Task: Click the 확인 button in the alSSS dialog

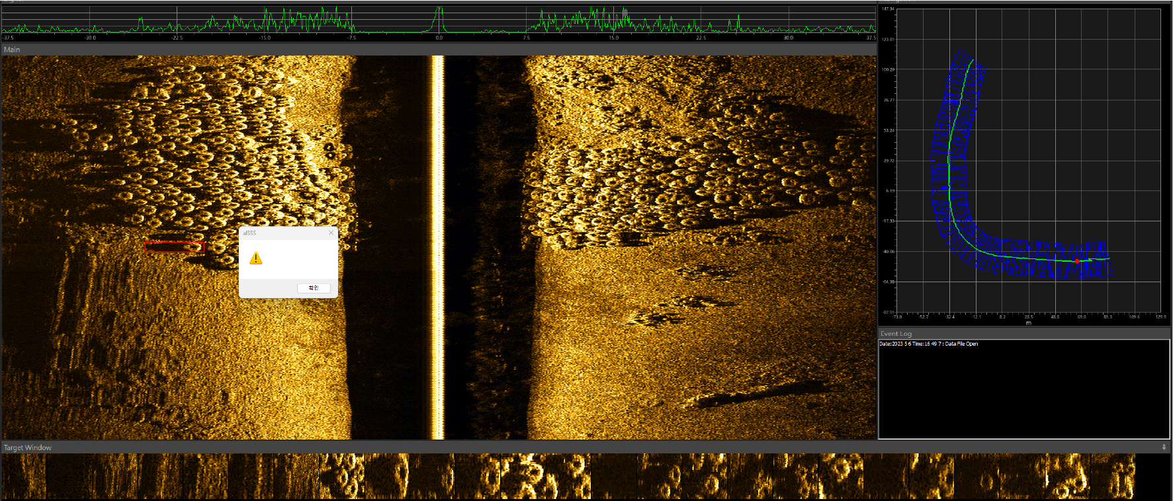Action: pyautogui.click(x=314, y=288)
